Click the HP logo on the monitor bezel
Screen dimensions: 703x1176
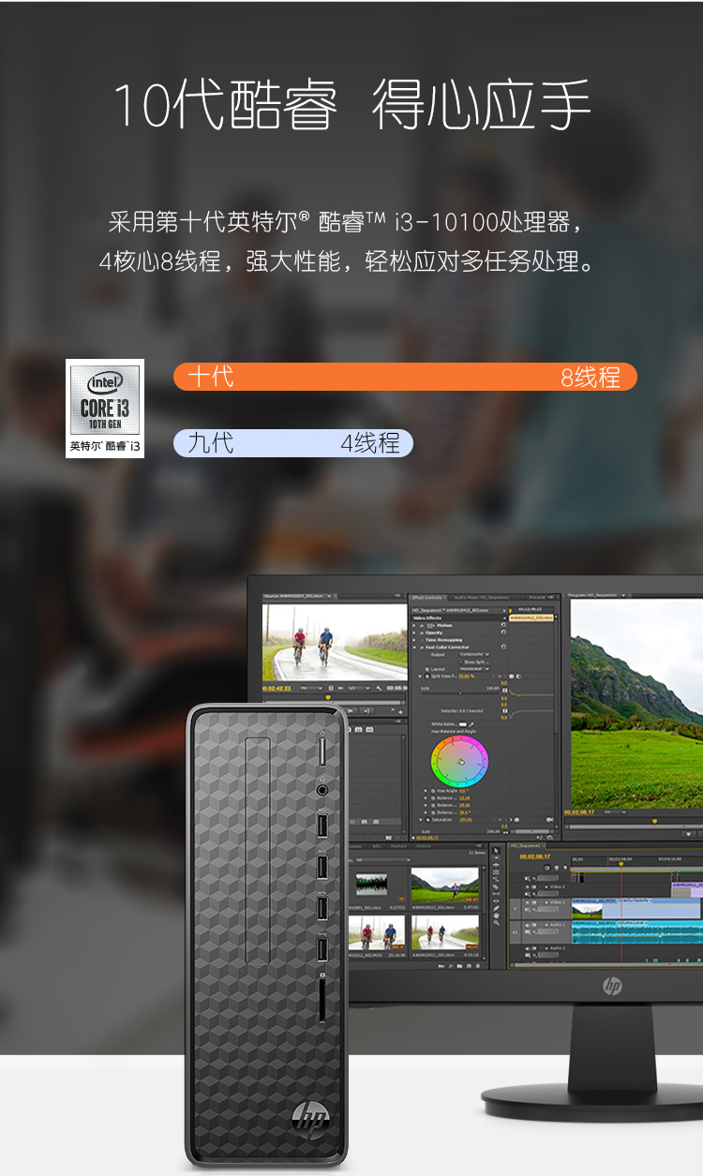tap(612, 985)
